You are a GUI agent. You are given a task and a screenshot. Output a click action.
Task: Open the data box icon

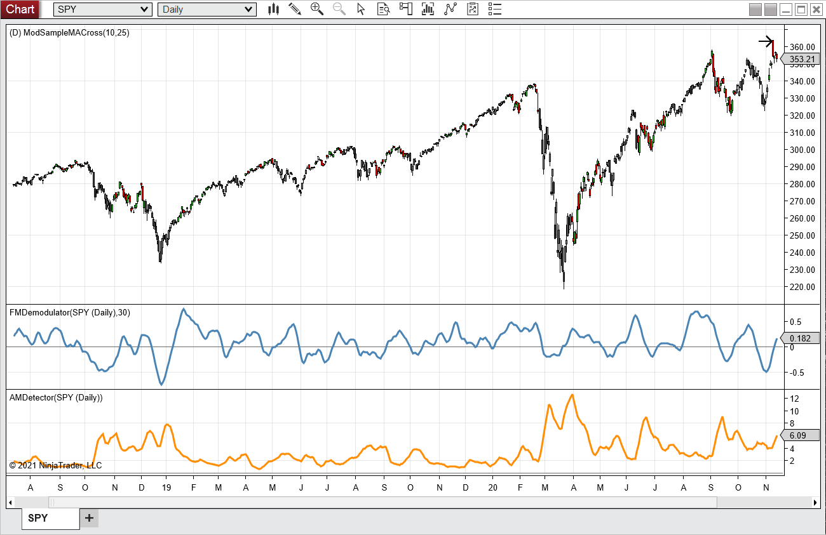pyautogui.click(x=383, y=9)
